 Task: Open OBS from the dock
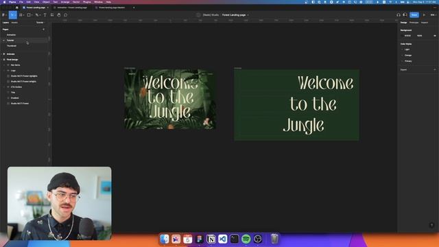[x=258, y=239]
